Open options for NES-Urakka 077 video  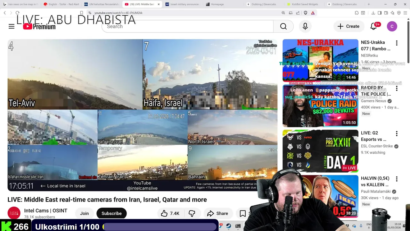397,43
